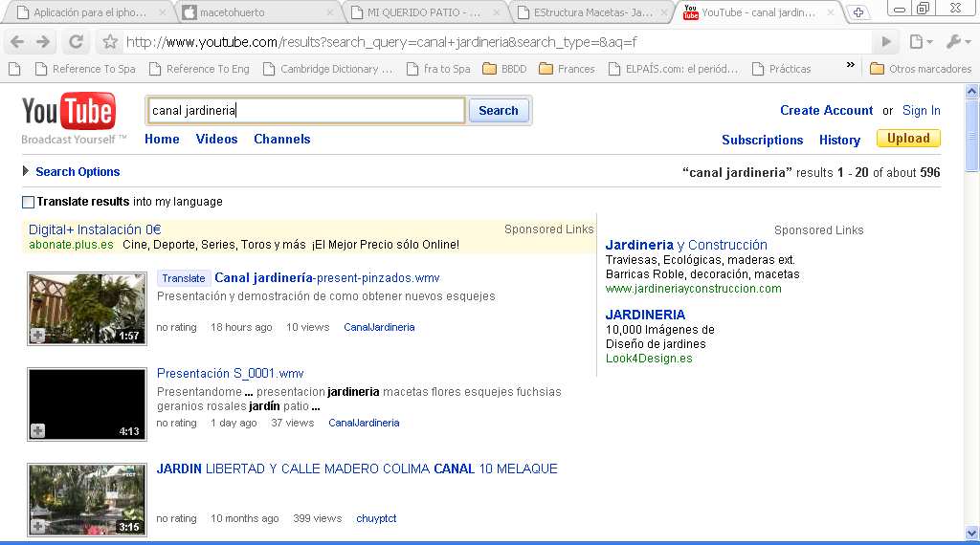Click the YouTube search input field
The height and width of the screenshot is (545, 980).
tap(305, 111)
